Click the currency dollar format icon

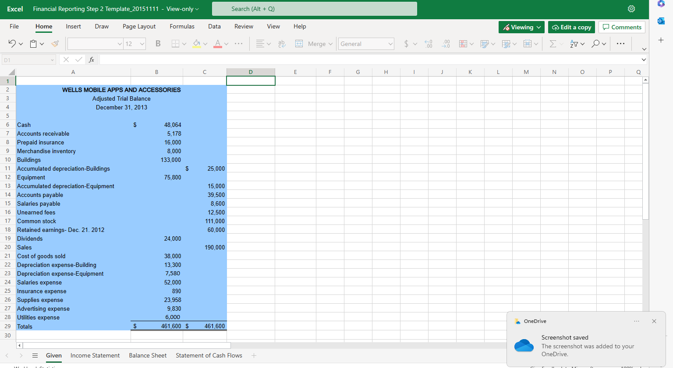pos(407,43)
